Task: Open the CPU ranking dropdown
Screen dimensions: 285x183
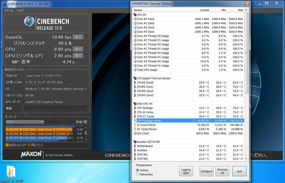Action: [x=25, y=122]
